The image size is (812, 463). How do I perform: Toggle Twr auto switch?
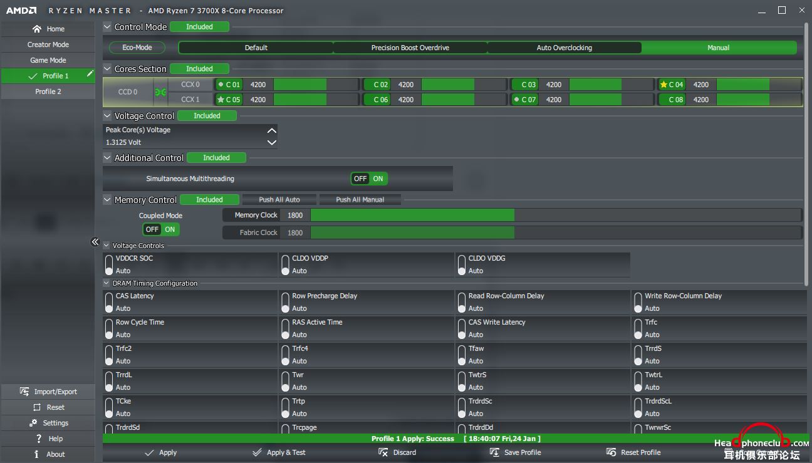[x=285, y=381]
